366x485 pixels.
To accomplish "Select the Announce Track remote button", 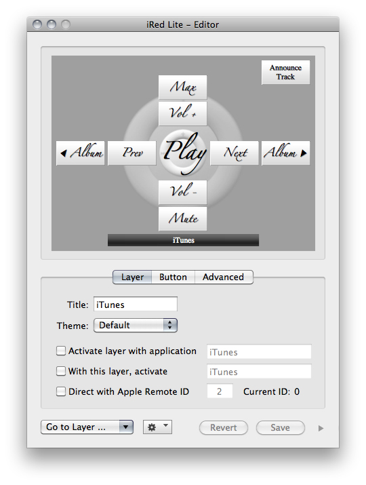I will (x=285, y=72).
